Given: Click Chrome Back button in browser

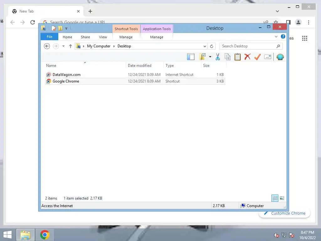Looking at the screenshot, I should (x=13, y=22).
